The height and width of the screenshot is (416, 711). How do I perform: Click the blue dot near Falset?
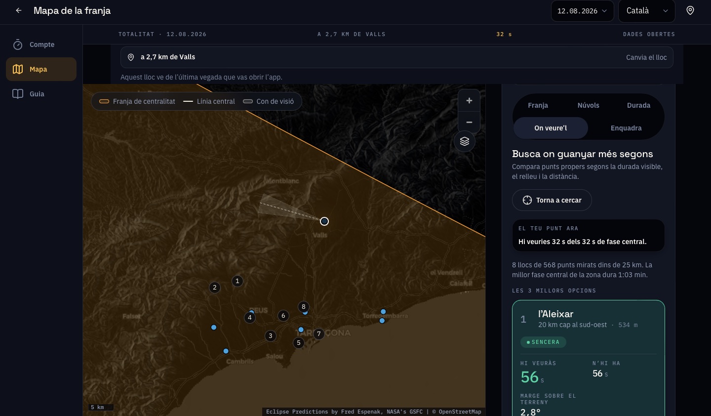[x=214, y=327]
